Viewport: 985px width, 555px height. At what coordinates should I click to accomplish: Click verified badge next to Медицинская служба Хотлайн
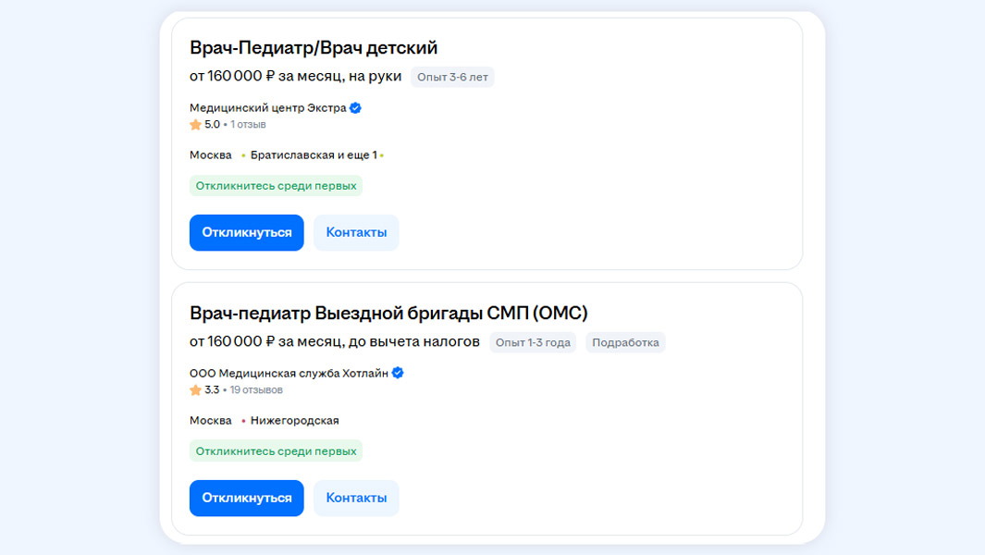pyautogui.click(x=398, y=374)
